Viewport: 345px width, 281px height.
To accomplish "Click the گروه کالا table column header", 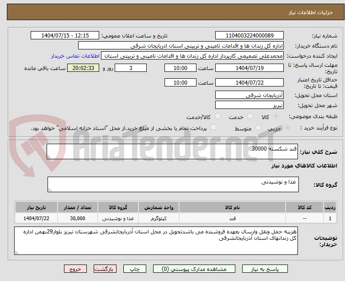I will click(x=118, y=207).
